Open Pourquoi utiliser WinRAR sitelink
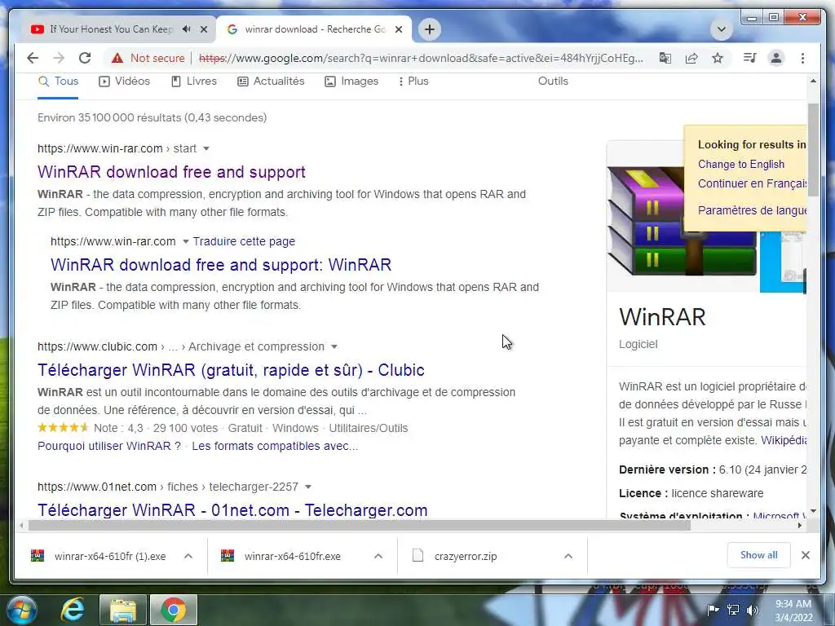This screenshot has width=835, height=626. pos(109,446)
